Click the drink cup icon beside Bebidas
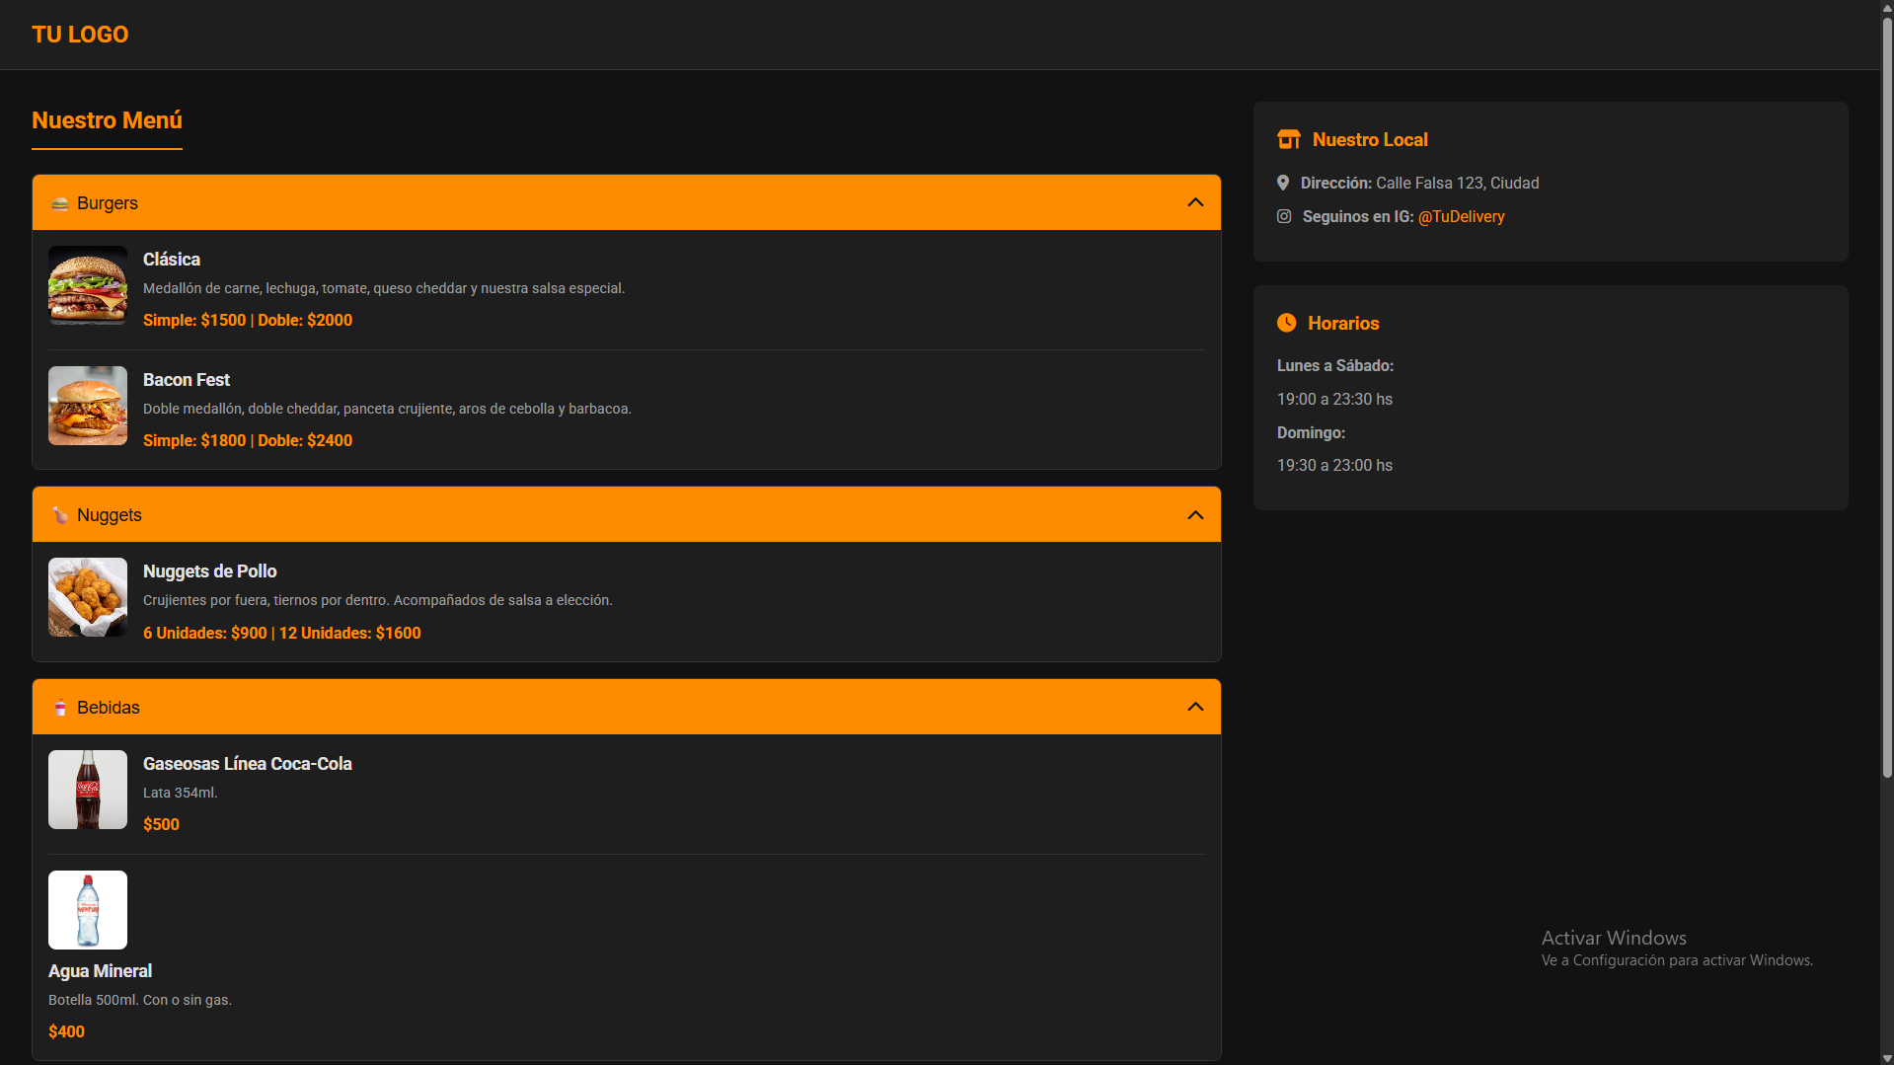The image size is (1894, 1065). (60, 708)
